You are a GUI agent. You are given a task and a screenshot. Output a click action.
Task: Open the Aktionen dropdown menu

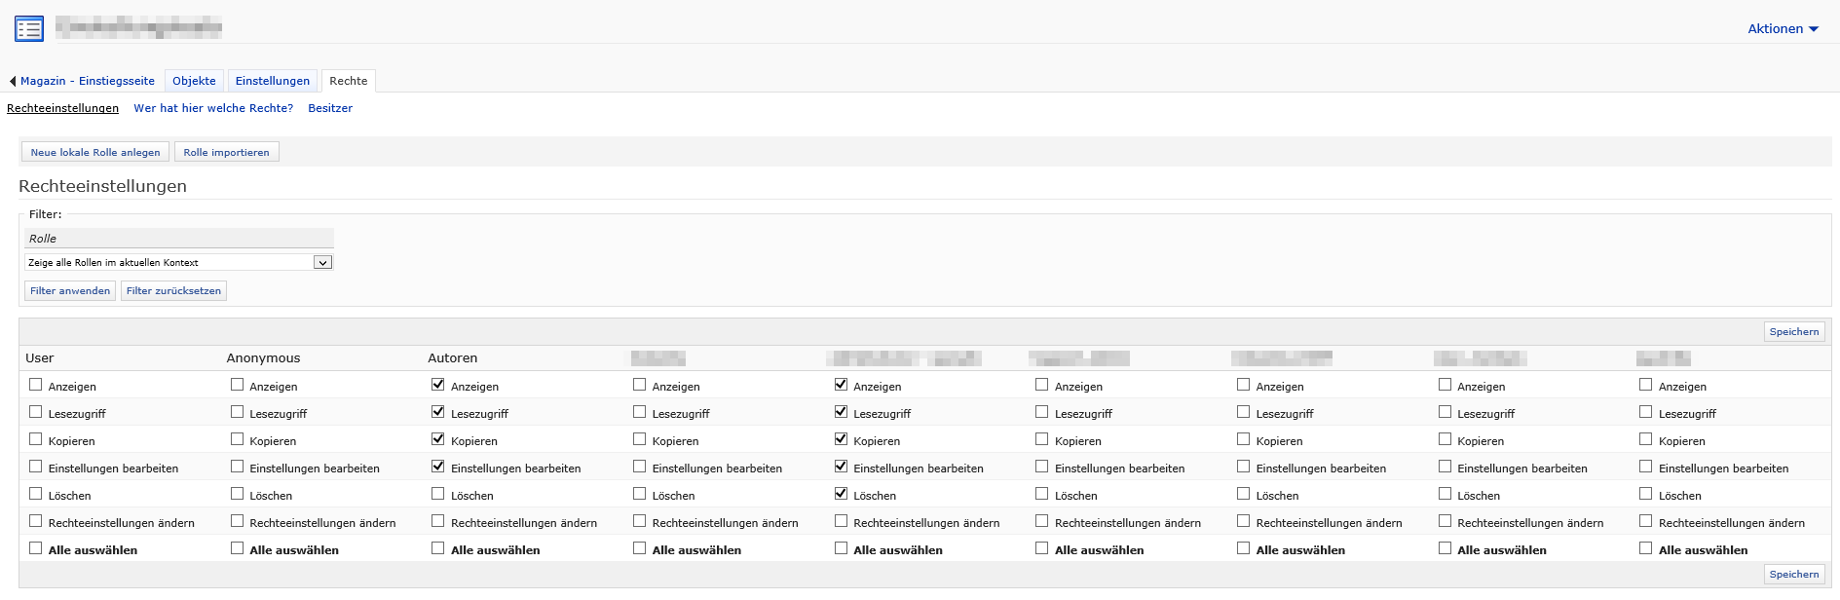pos(1783,29)
